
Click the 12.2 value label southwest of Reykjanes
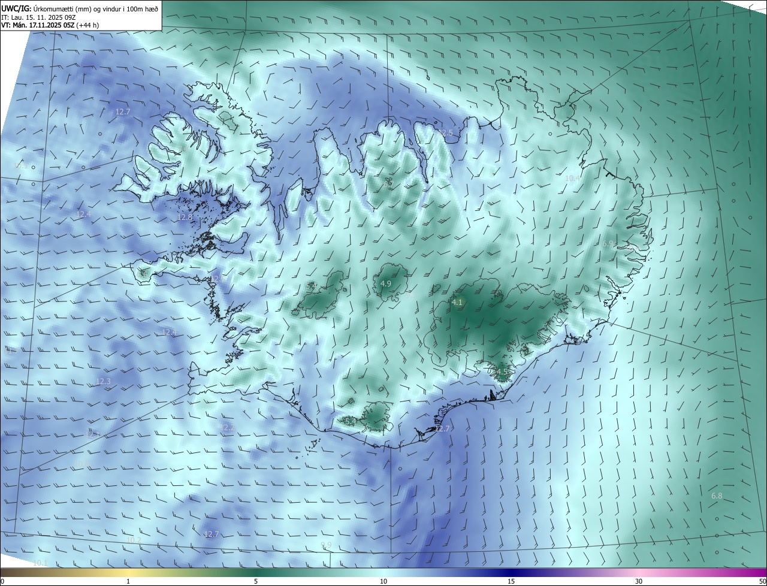click(x=227, y=427)
